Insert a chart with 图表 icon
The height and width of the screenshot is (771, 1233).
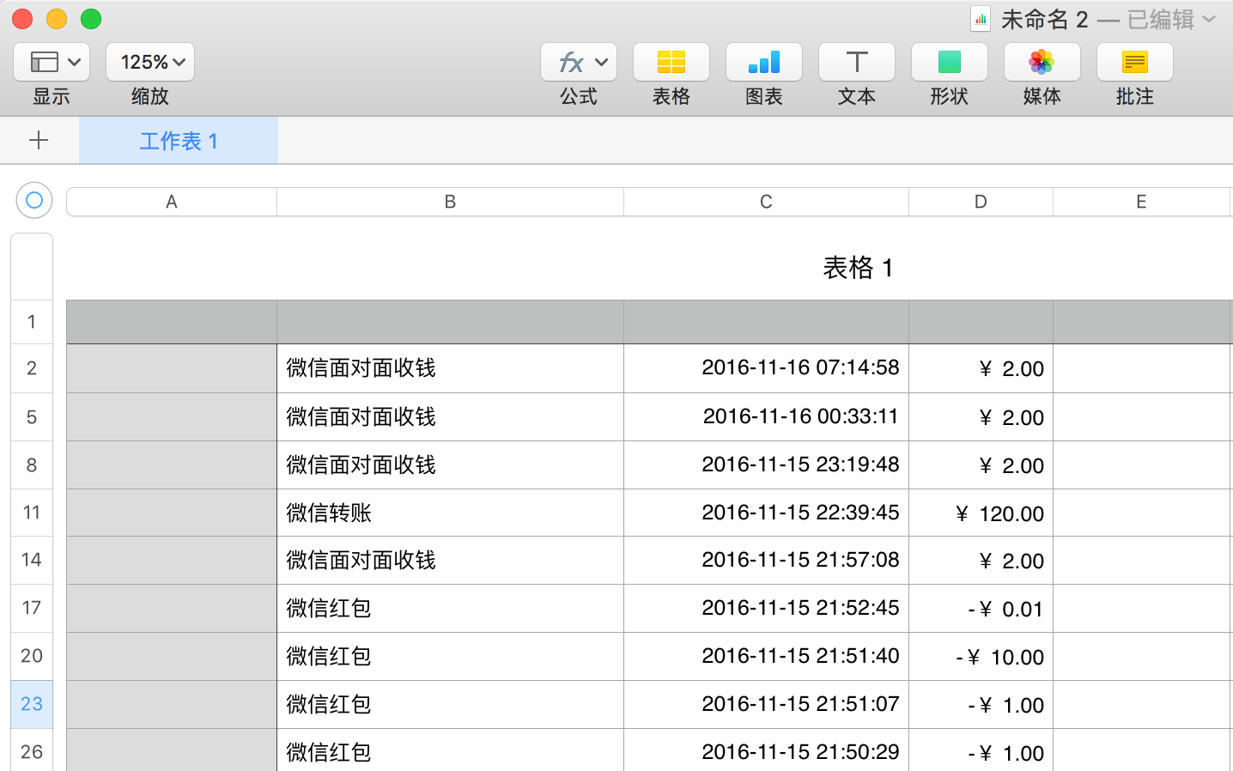pyautogui.click(x=764, y=62)
